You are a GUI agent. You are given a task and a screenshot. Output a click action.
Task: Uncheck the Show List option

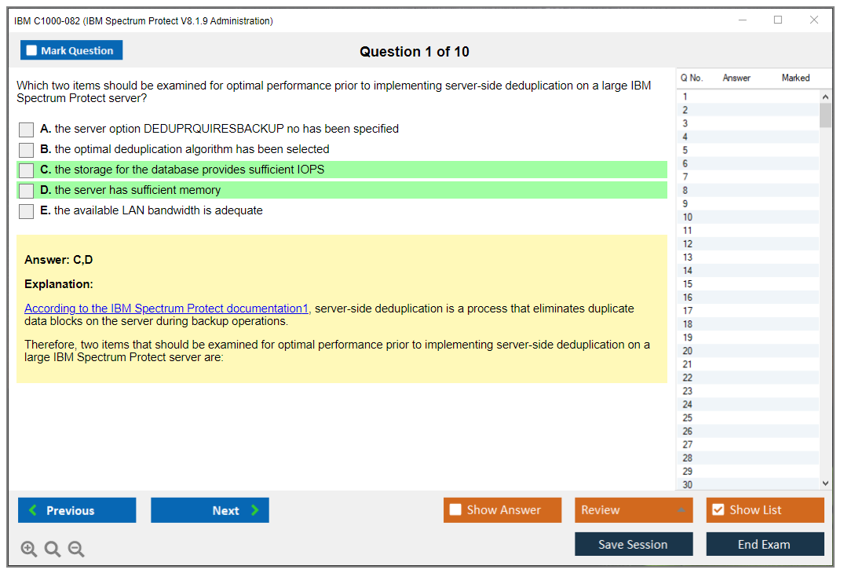pyautogui.click(x=718, y=510)
